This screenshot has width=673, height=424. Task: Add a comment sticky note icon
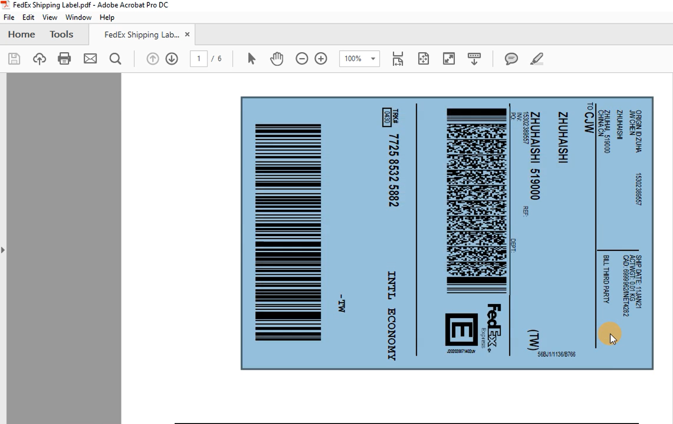click(511, 59)
